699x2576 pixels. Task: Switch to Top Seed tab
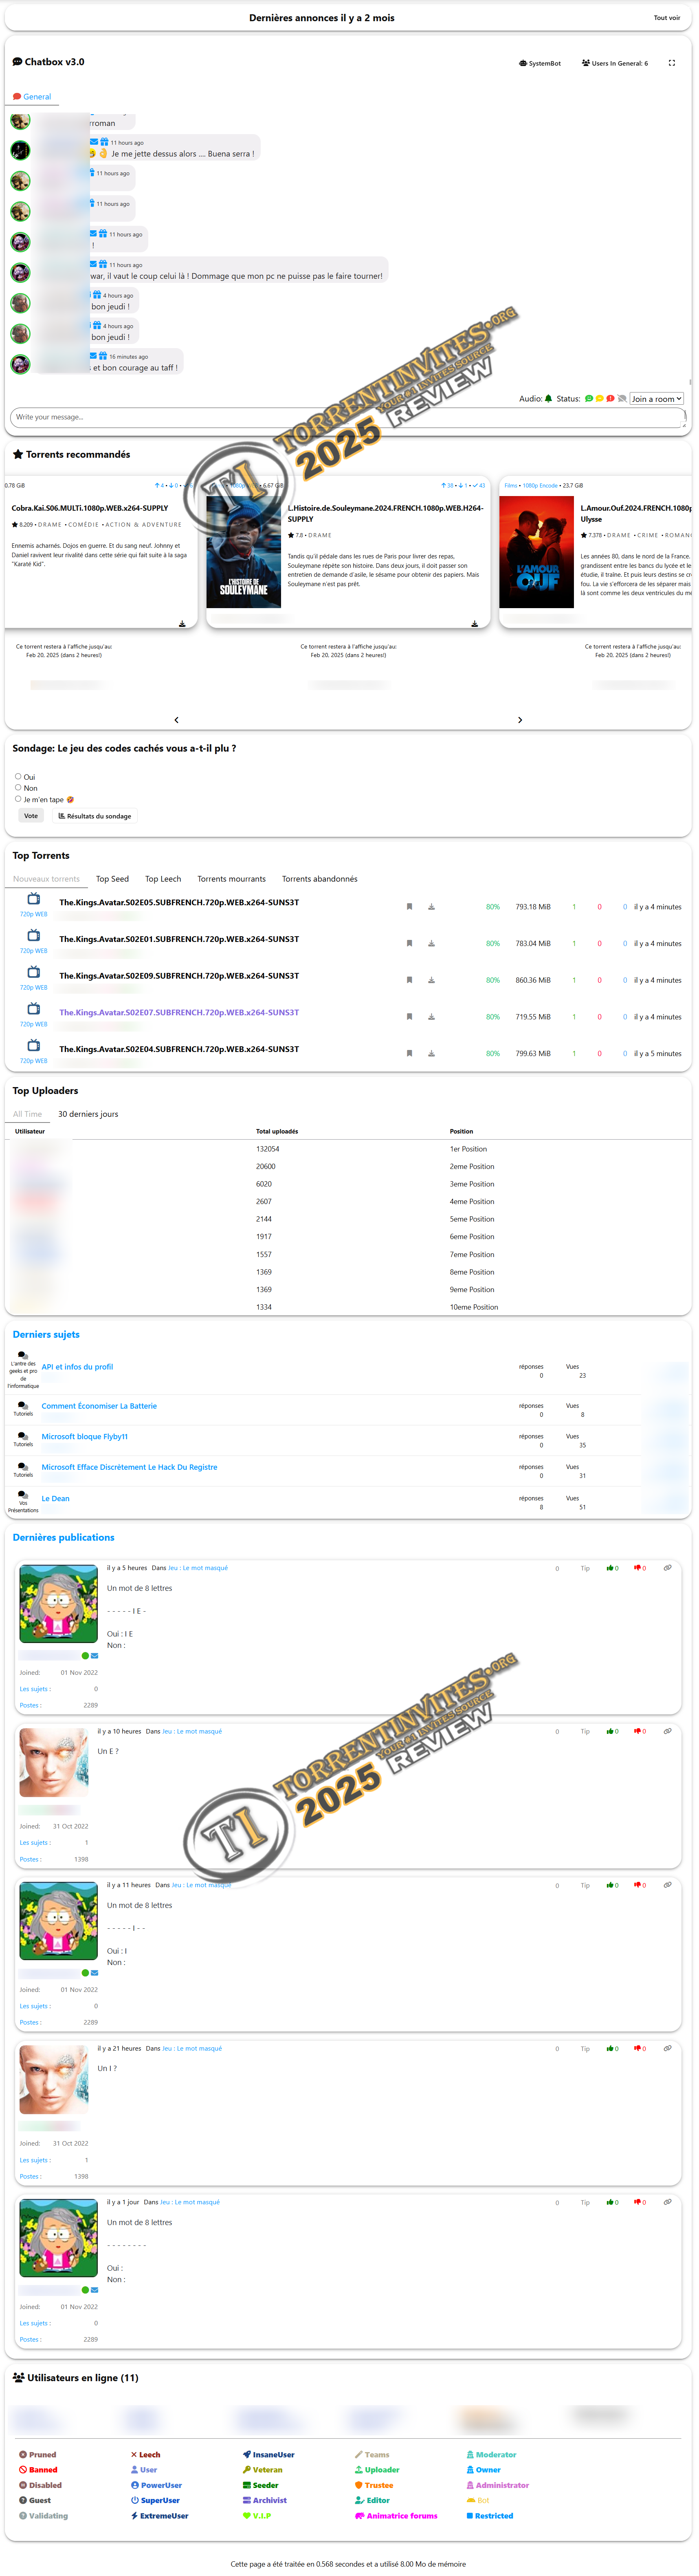pos(112,879)
